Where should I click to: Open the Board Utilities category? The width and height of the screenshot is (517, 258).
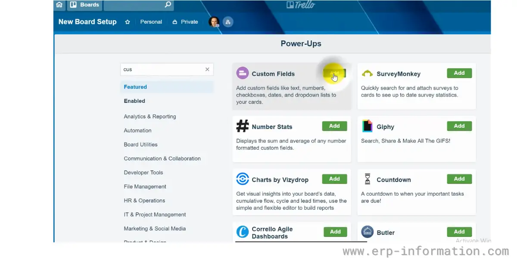pyautogui.click(x=140, y=144)
